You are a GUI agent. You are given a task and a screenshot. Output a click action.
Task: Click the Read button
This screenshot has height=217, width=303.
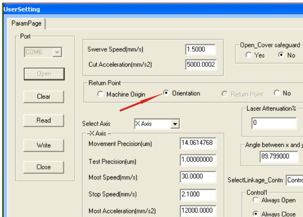(x=43, y=120)
